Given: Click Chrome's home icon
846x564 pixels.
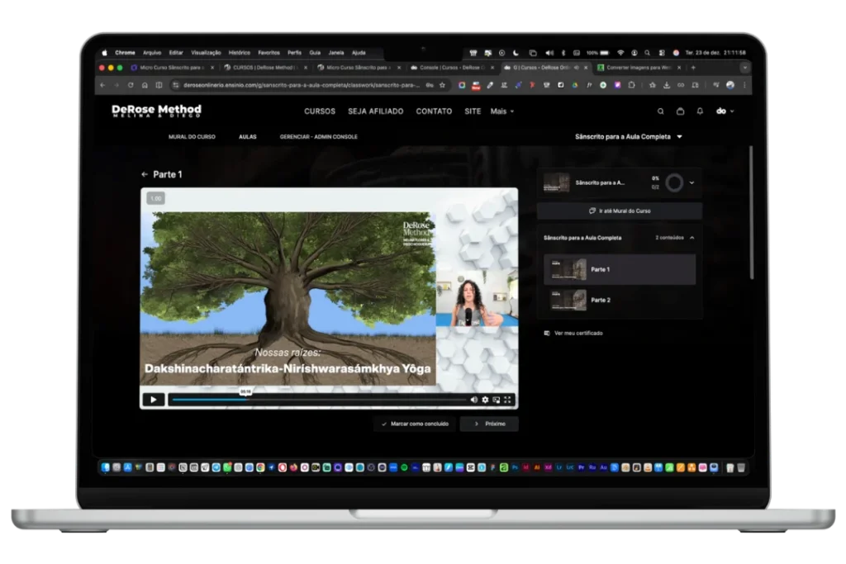Looking at the screenshot, I should [x=145, y=85].
